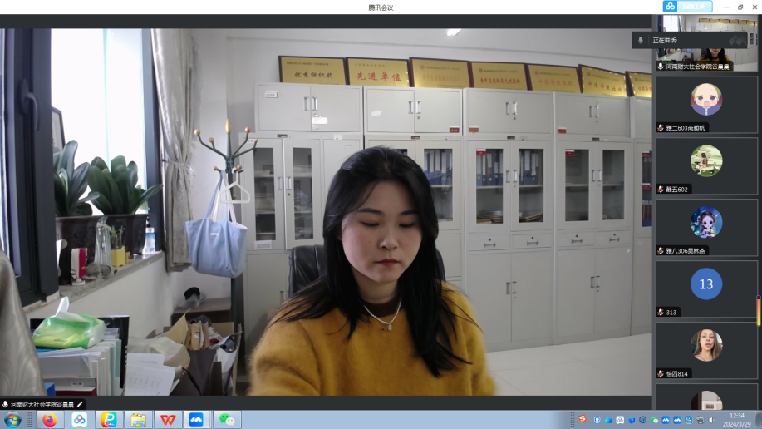762x429 pixels.
Task: Click the 腾讯会议 window title
Action: [381, 7]
